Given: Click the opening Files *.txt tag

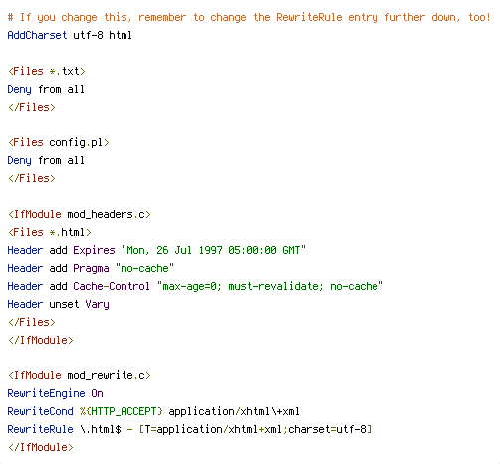Looking at the screenshot, I should point(47,71).
